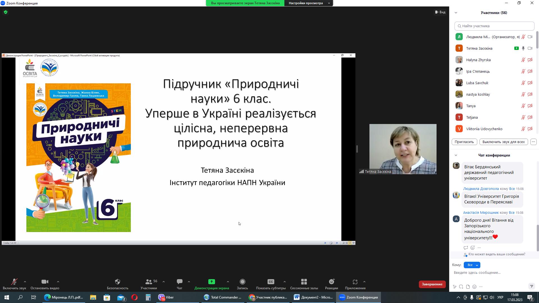Viewport: 539px width, 303px height.
Task: Open the Reactions emoji icon
Action: tap(331, 282)
